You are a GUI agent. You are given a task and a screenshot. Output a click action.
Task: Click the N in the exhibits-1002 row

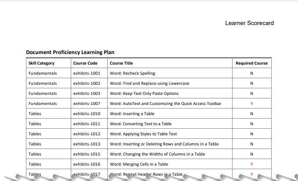click(x=251, y=83)
